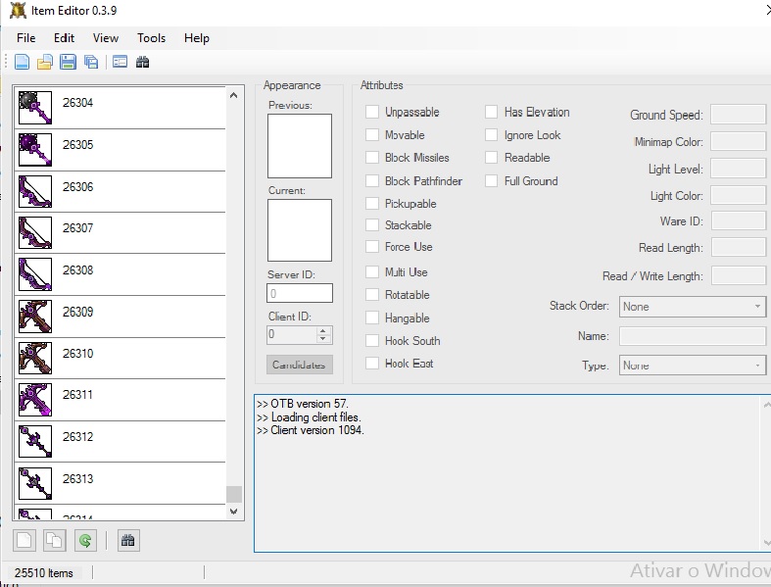Viewport: 771px width, 587px height.
Task: Select item sprite thumbnail for 26305
Action: point(35,150)
